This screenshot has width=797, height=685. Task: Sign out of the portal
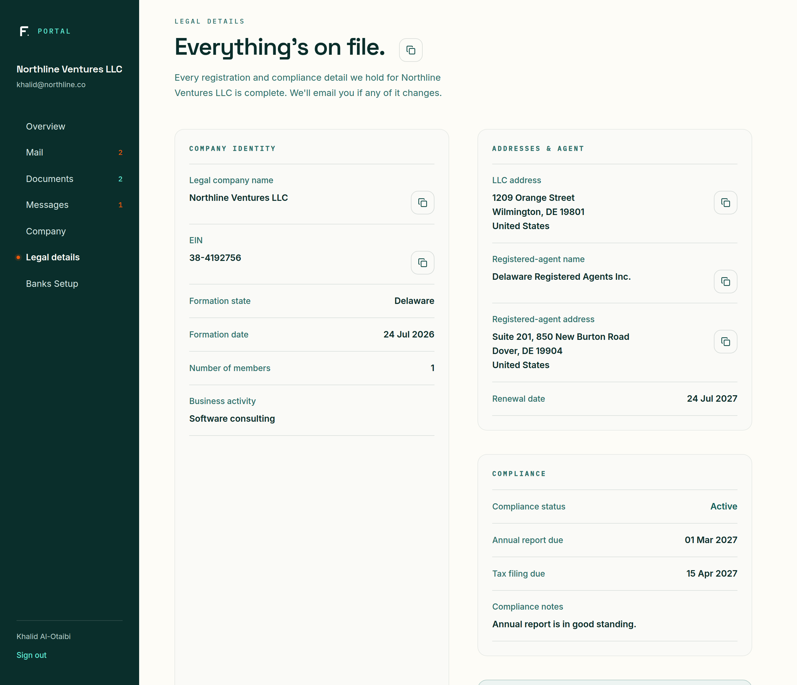32,655
